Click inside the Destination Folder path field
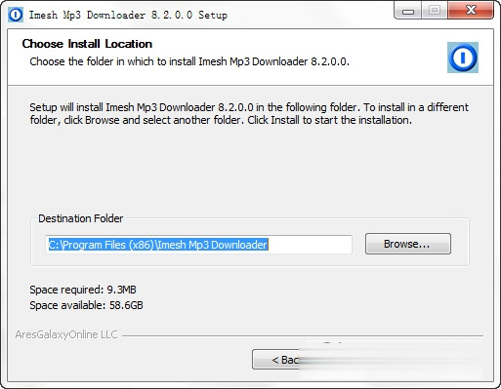 point(198,245)
